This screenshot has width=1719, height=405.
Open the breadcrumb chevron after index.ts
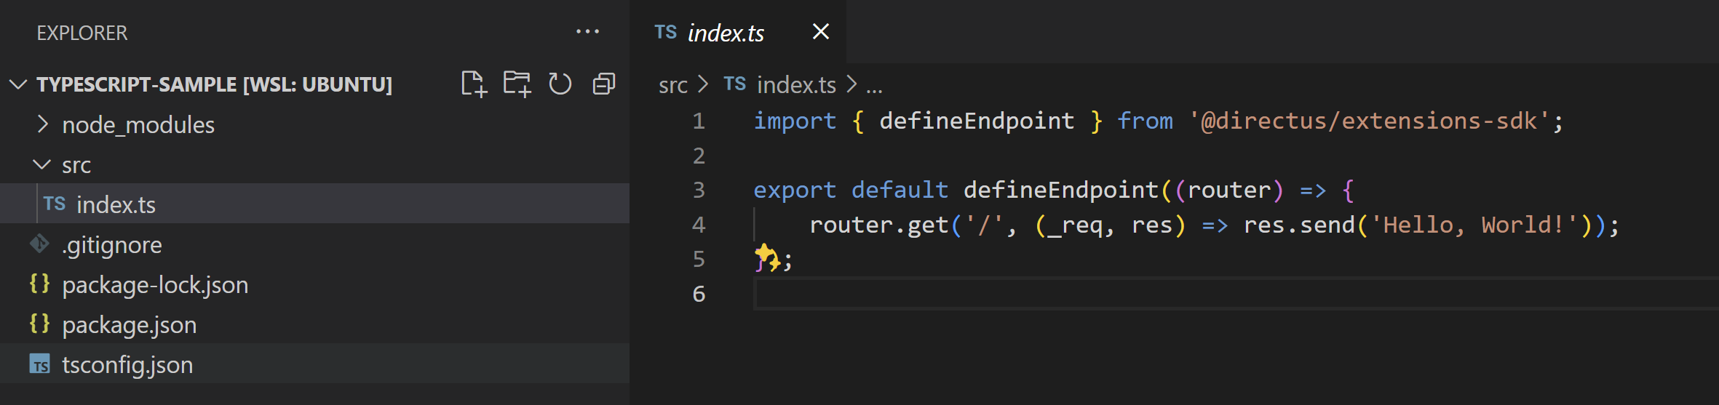(x=851, y=84)
